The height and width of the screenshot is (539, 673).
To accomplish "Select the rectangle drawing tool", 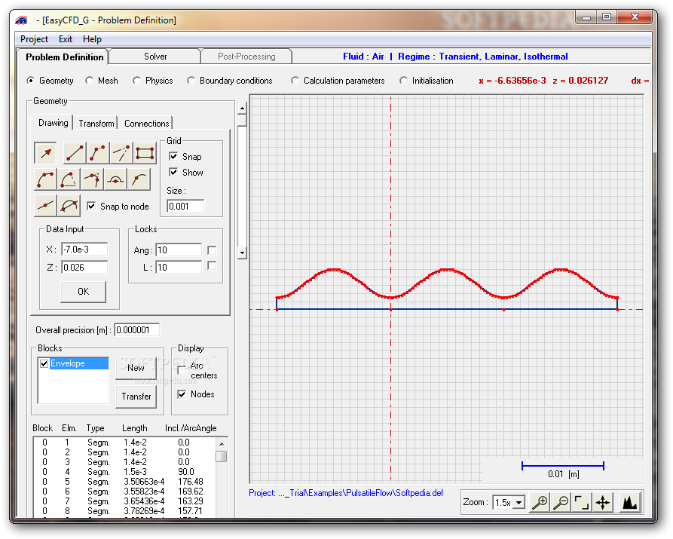I will tap(145, 153).
